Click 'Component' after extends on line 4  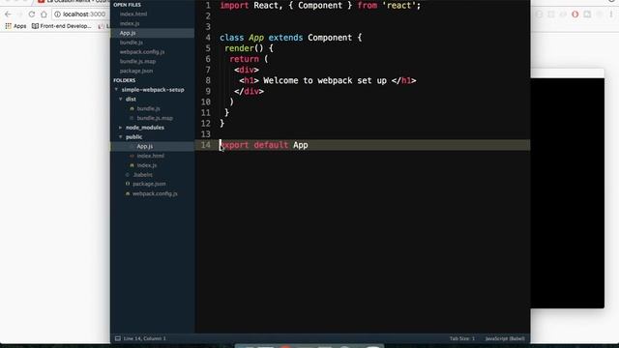click(330, 38)
